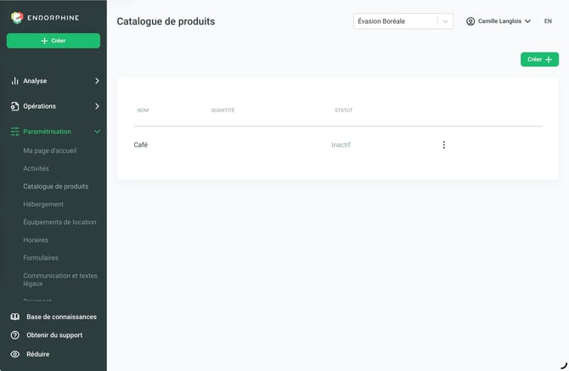Click the Obtenir du support question icon
Viewport: 569px width, 371px height.
click(15, 335)
